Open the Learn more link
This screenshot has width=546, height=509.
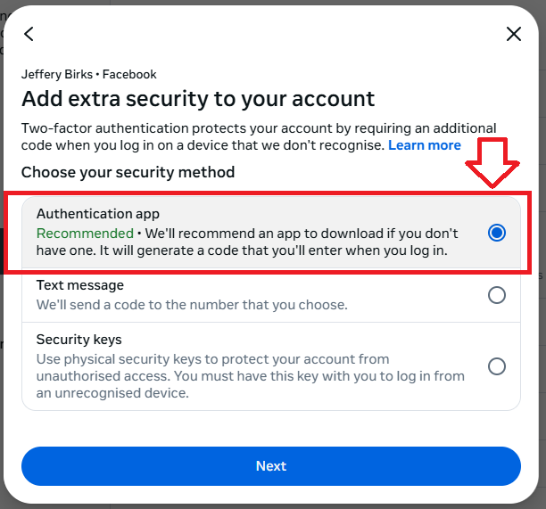pos(425,145)
